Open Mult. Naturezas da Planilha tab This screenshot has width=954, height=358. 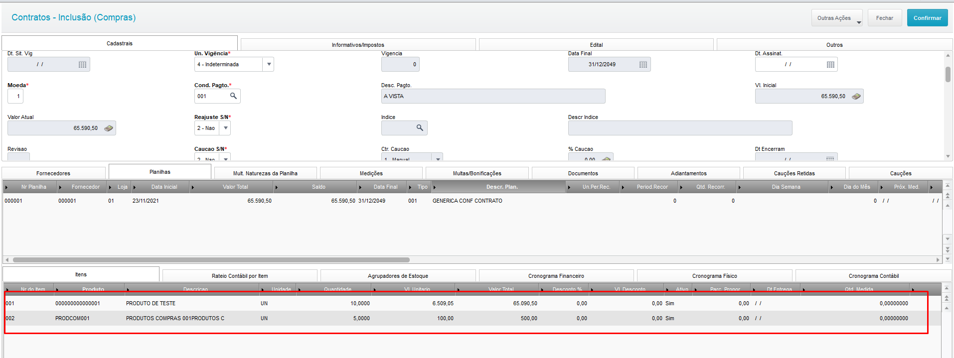(x=265, y=173)
